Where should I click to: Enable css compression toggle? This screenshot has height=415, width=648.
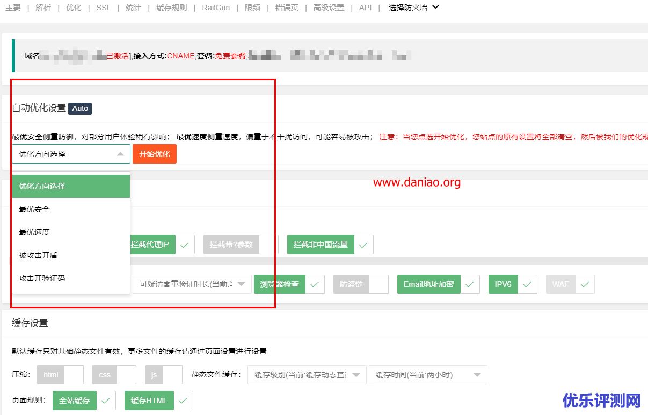click(114, 375)
